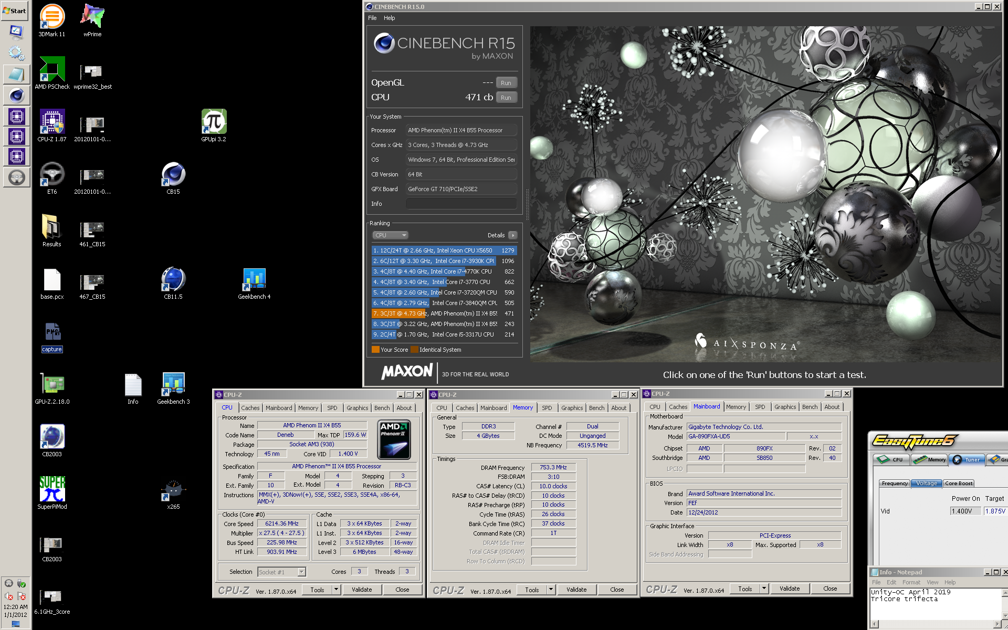Open the wPrime desktop icon
This screenshot has height=630, width=1008.
coord(92,20)
